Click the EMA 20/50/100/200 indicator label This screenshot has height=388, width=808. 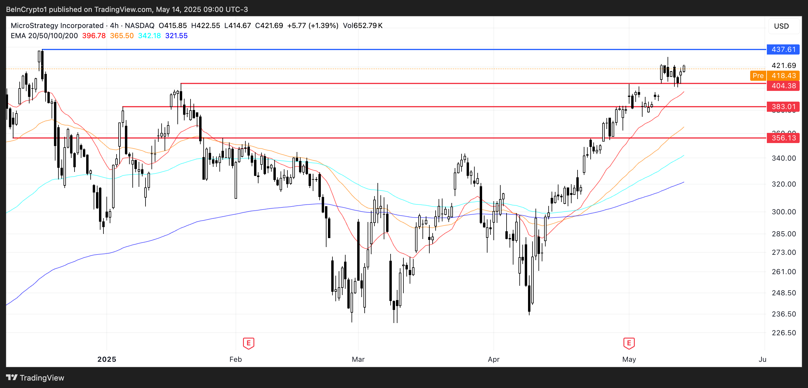coord(44,36)
